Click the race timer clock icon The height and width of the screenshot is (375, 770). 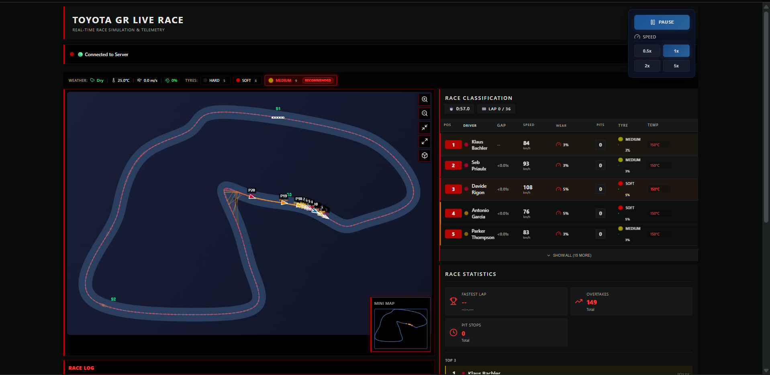pyautogui.click(x=451, y=109)
